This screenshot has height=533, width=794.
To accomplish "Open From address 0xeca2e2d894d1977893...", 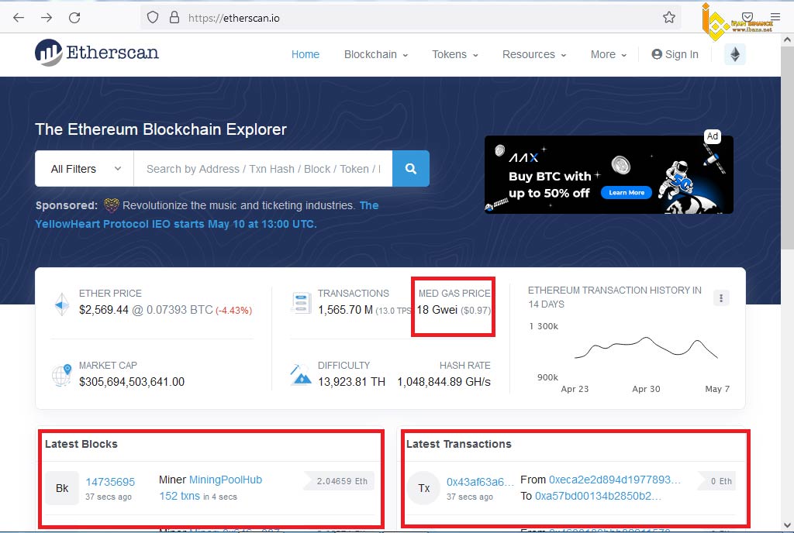I will click(614, 480).
